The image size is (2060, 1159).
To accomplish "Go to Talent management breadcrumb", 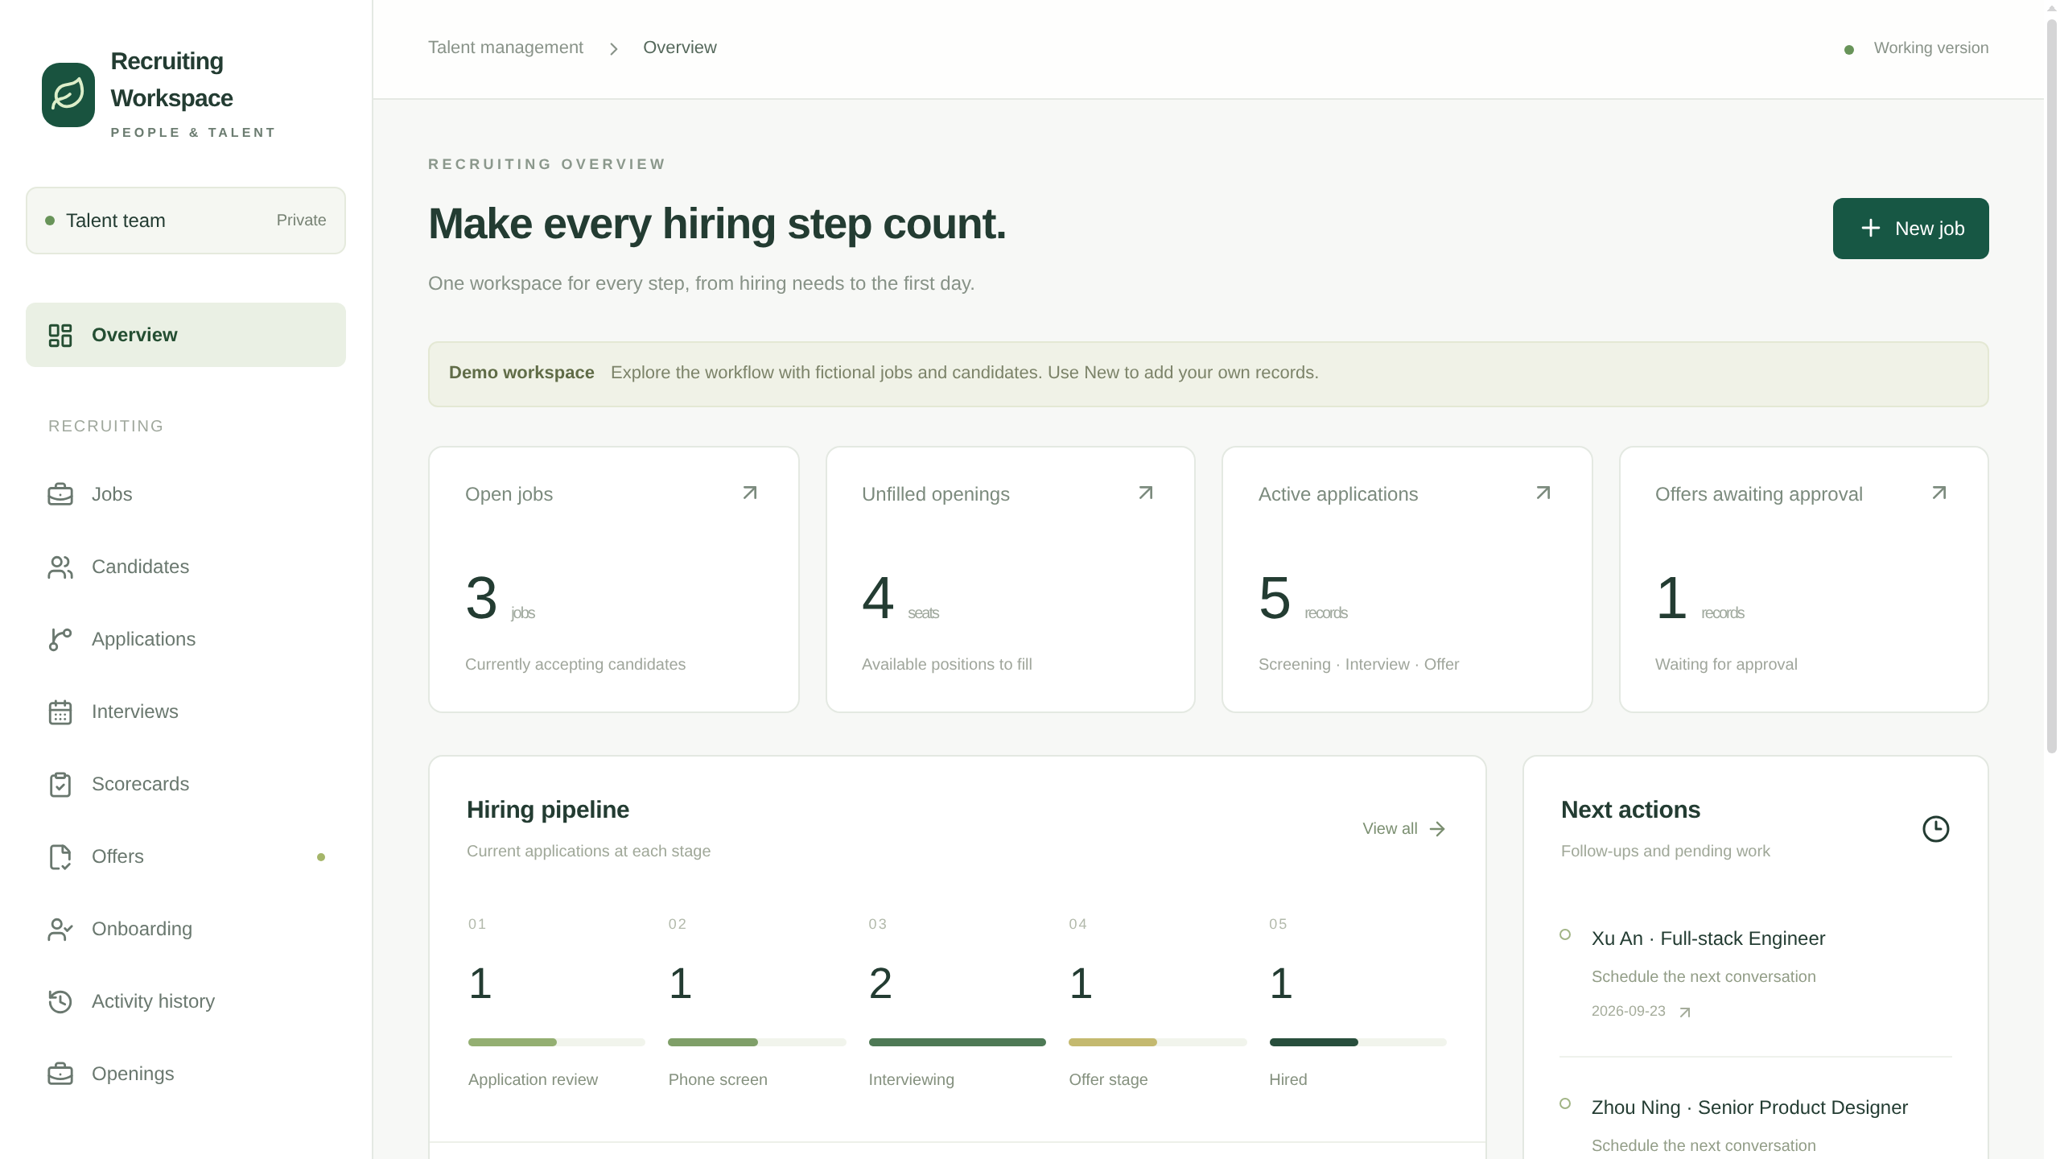I will click(x=505, y=47).
